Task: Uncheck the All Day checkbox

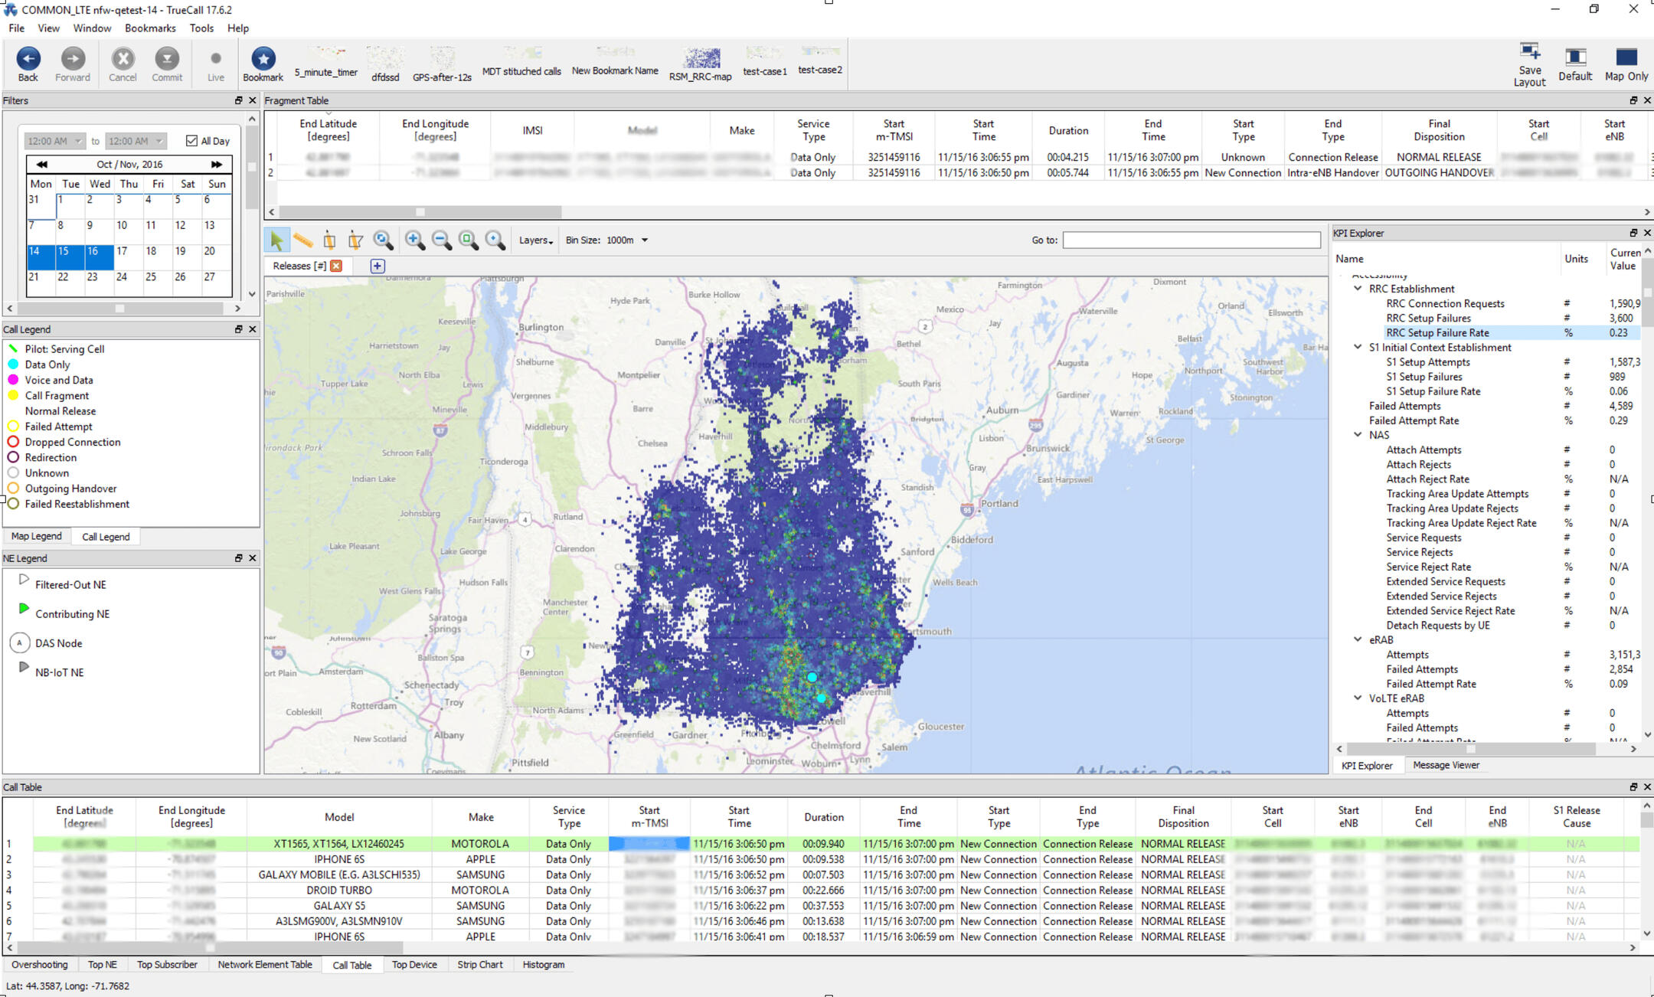Action: click(191, 141)
